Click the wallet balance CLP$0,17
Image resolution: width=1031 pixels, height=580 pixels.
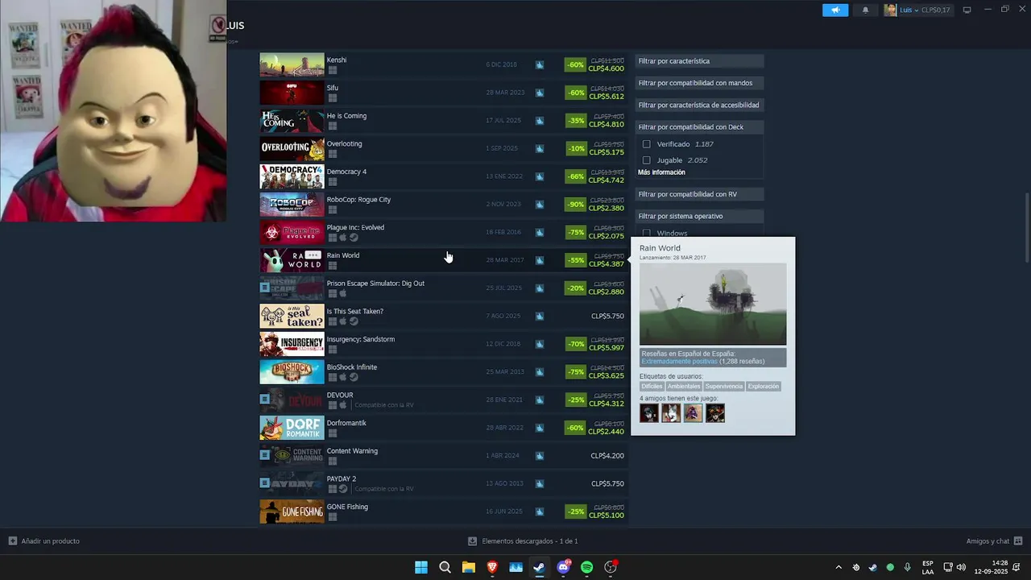[936, 10]
